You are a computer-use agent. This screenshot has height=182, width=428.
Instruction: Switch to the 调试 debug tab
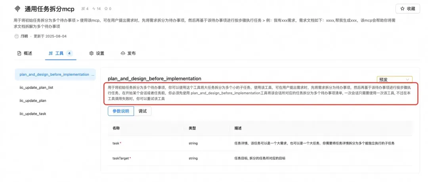pyautogui.click(x=143, y=111)
